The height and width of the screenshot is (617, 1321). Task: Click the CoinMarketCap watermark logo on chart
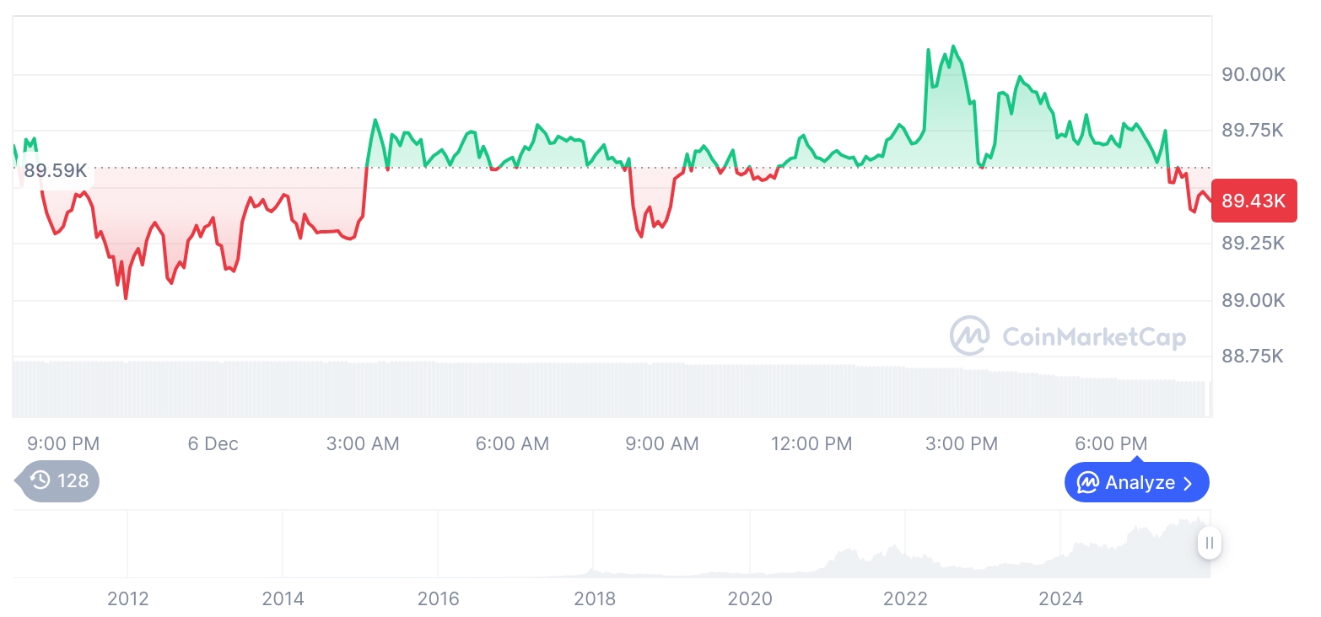970,336
